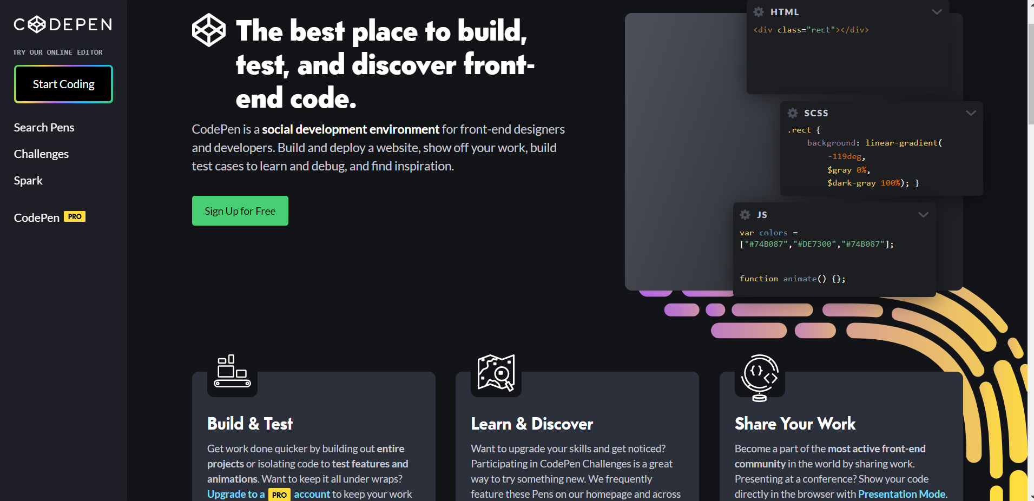
Task: Click the Share Your Work heading
Action: pyautogui.click(x=795, y=424)
